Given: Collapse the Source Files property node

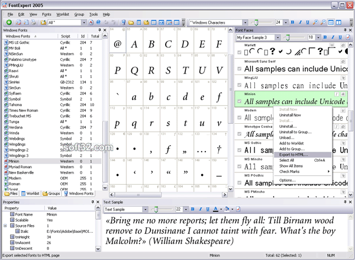Looking at the screenshot, I should click(x=5, y=226).
